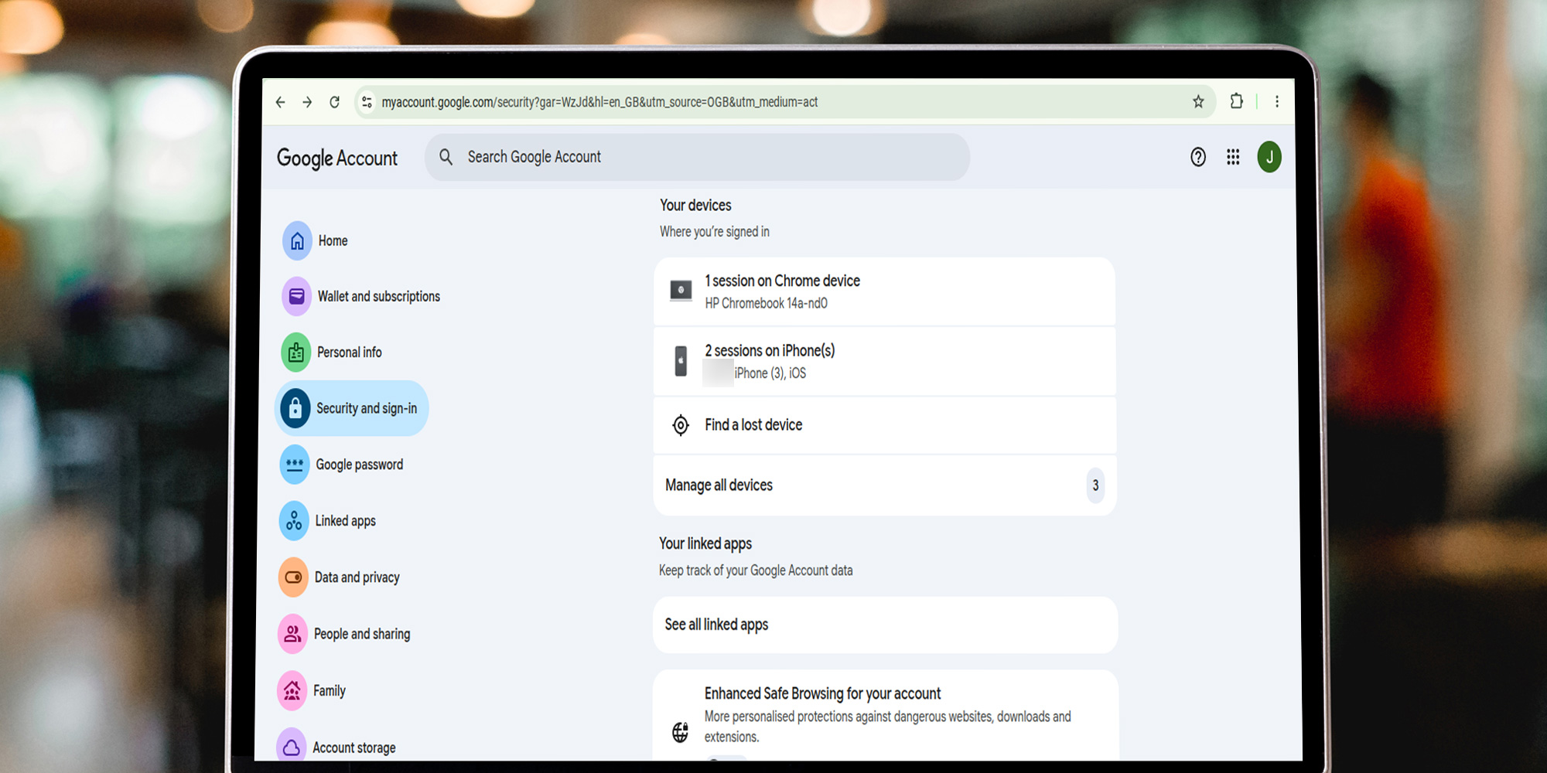Click the Personal info badge icon

(x=295, y=352)
